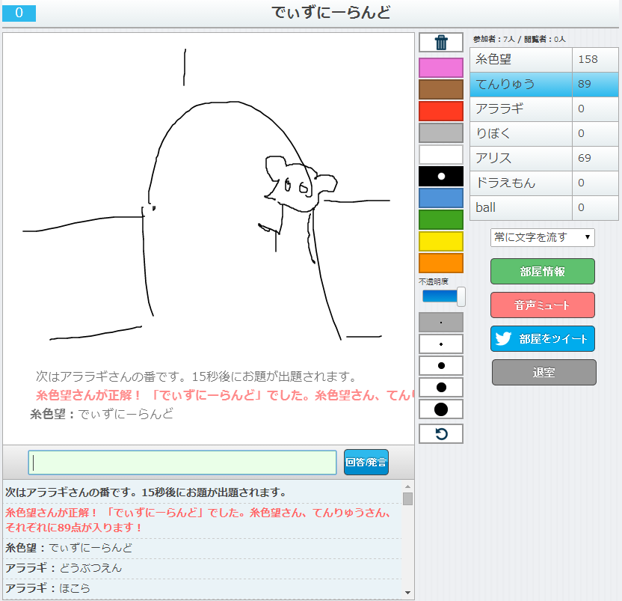Viewport: 622px width, 601px height.
Task: Pick the green color swatch
Action: point(441,219)
